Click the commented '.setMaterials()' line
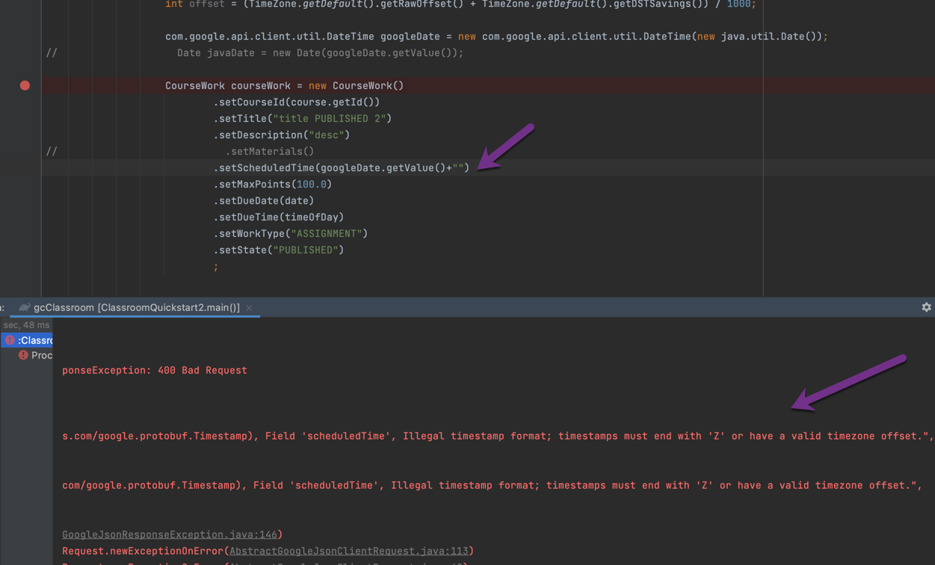 [270, 152]
